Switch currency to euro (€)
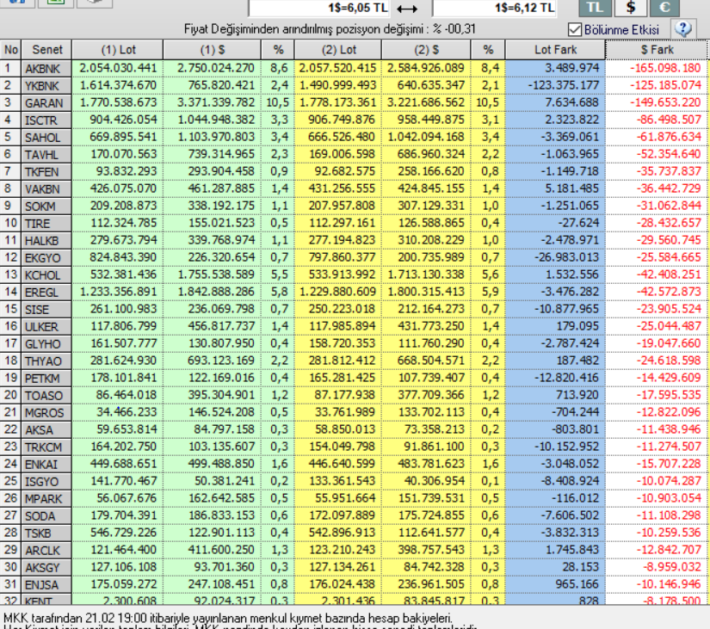The width and height of the screenshot is (710, 629). coord(664,7)
